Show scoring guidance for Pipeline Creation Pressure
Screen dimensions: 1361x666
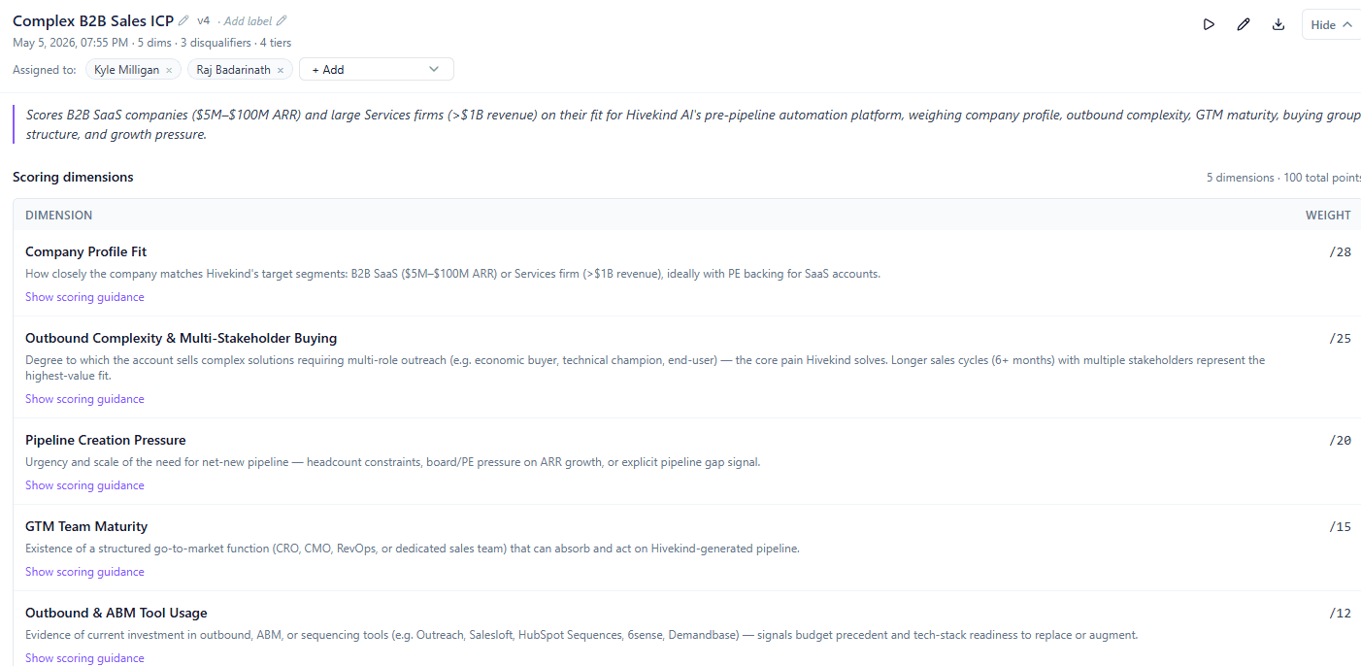pyautogui.click(x=84, y=485)
